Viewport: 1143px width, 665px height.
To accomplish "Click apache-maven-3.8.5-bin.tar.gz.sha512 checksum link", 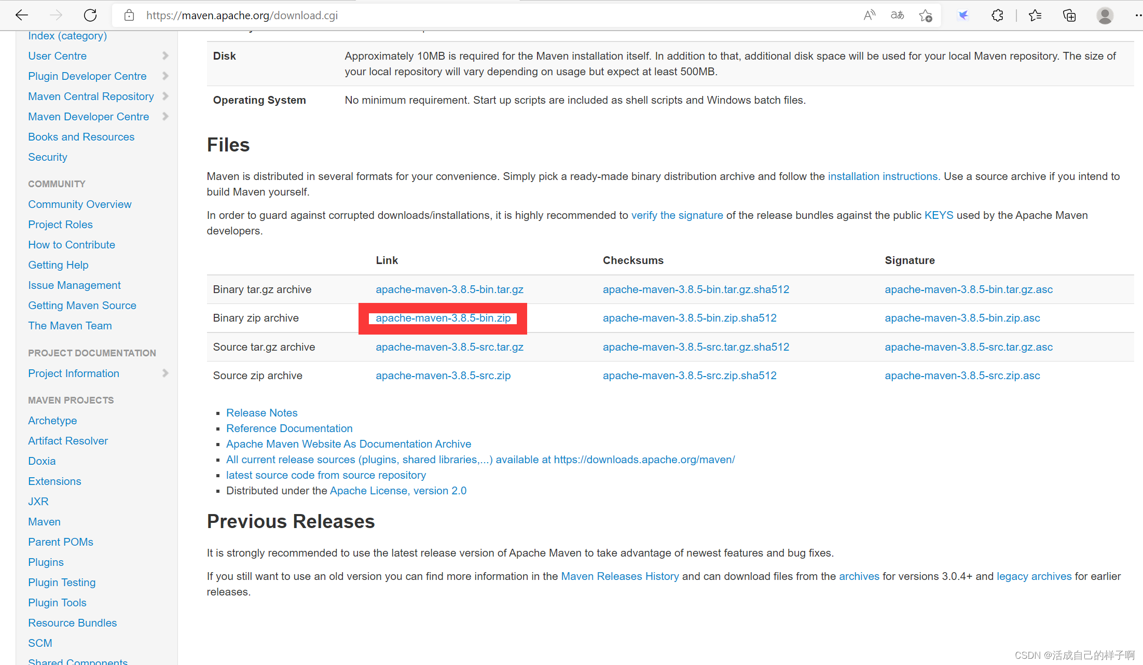I will 695,289.
